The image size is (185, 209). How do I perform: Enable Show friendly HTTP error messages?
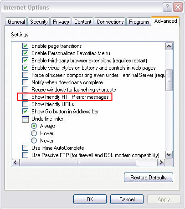(25, 97)
